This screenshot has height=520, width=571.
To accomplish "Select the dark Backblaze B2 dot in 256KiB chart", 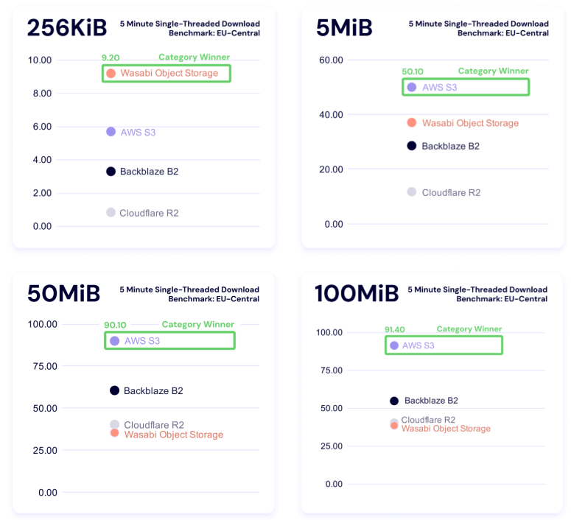I will [x=111, y=172].
